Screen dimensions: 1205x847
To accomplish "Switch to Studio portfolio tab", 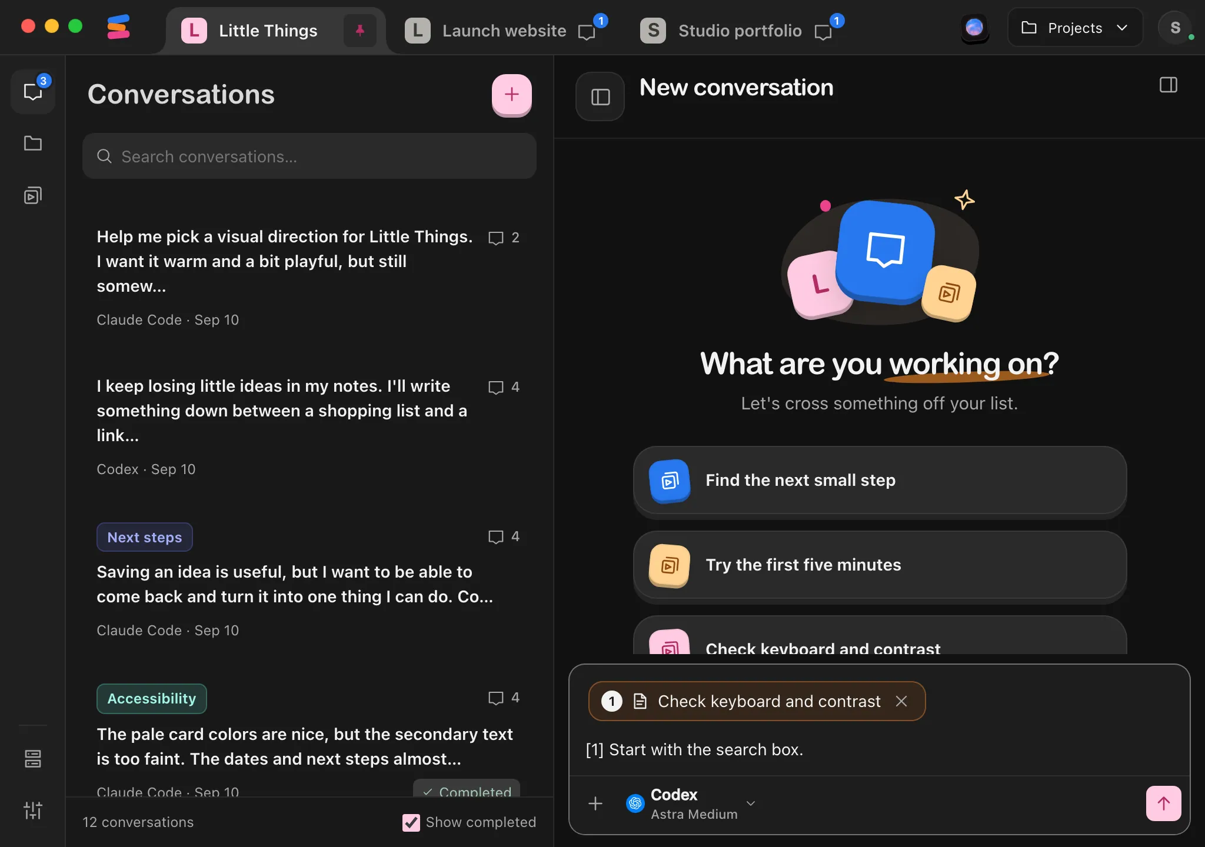I will [x=740, y=31].
